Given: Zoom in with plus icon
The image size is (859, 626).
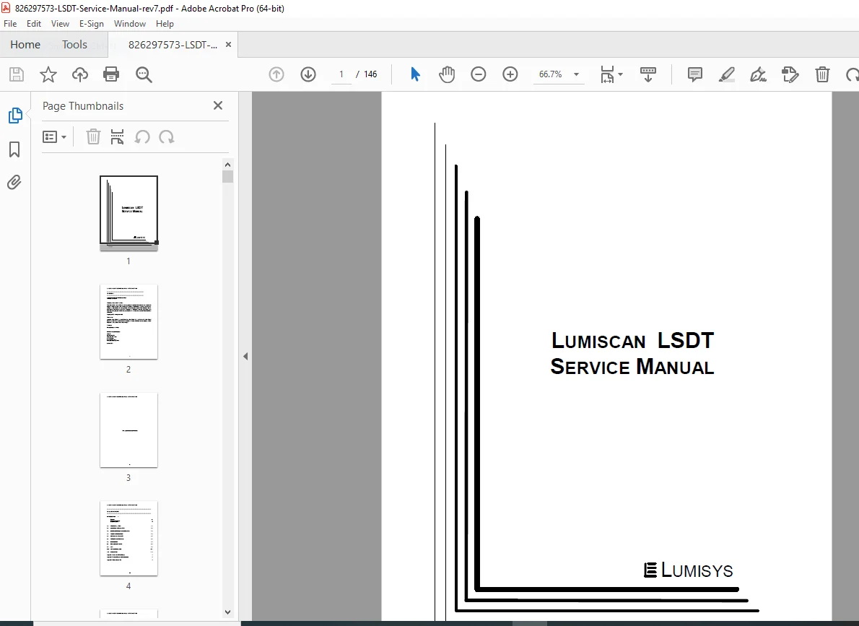Looking at the screenshot, I should 510,74.
